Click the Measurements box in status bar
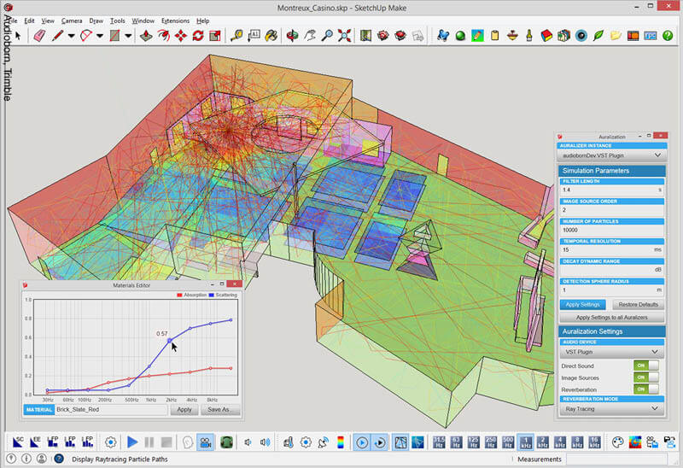The image size is (683, 468). click(616, 459)
